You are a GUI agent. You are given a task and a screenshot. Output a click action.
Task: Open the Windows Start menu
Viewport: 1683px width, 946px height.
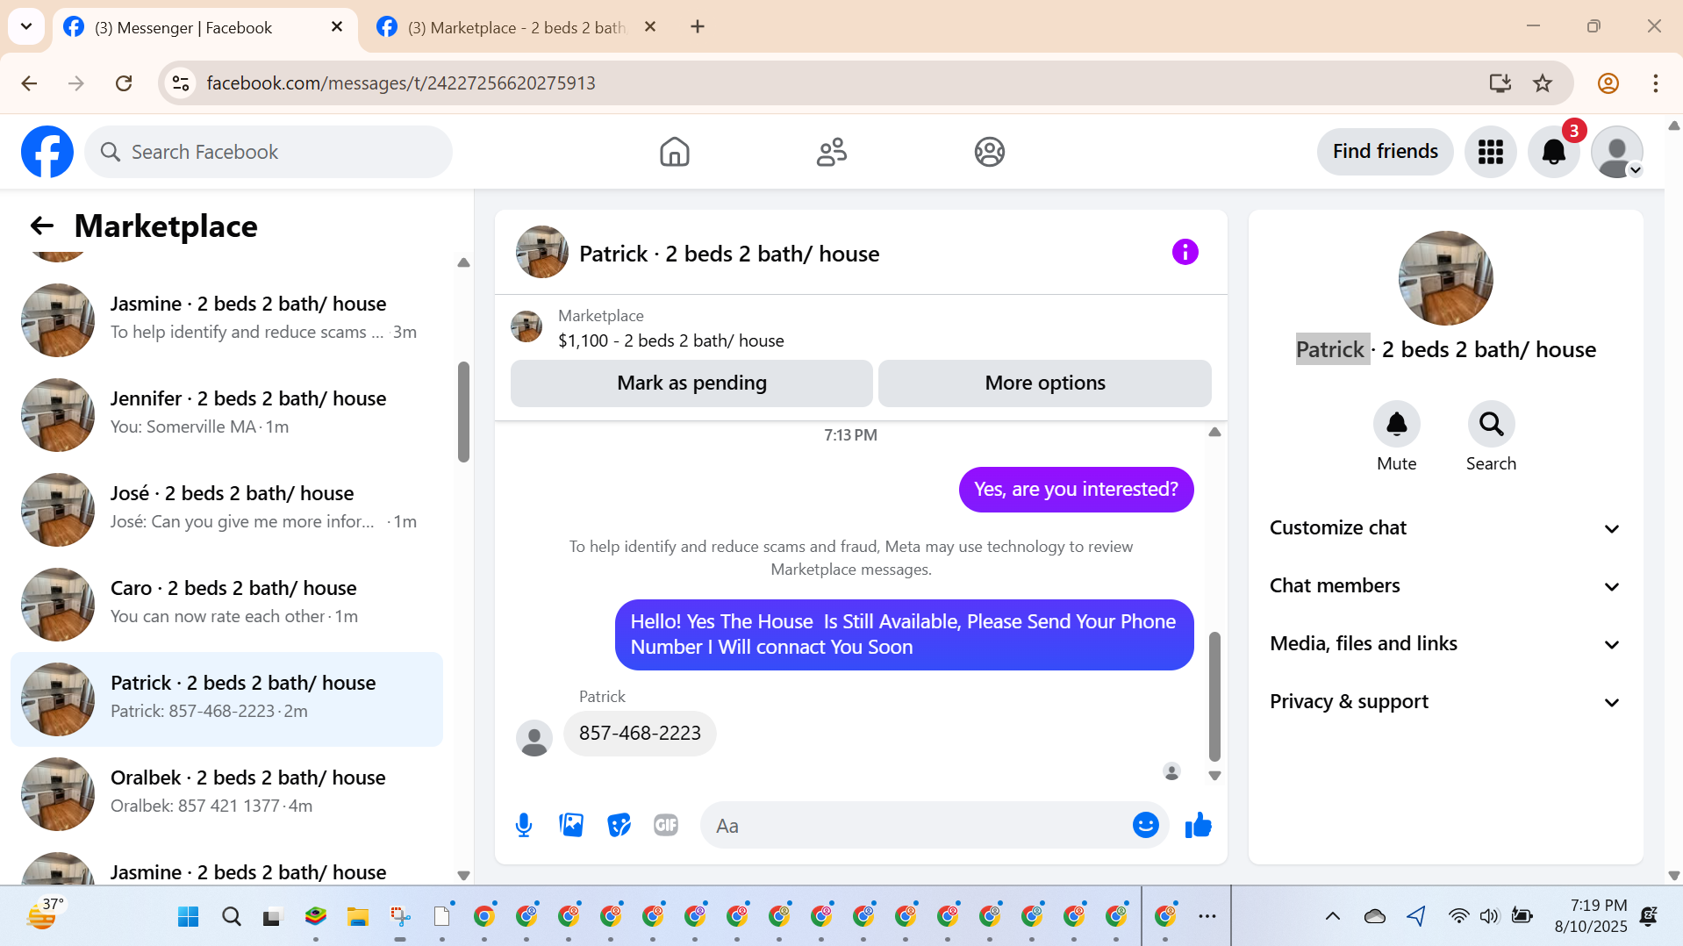188,917
